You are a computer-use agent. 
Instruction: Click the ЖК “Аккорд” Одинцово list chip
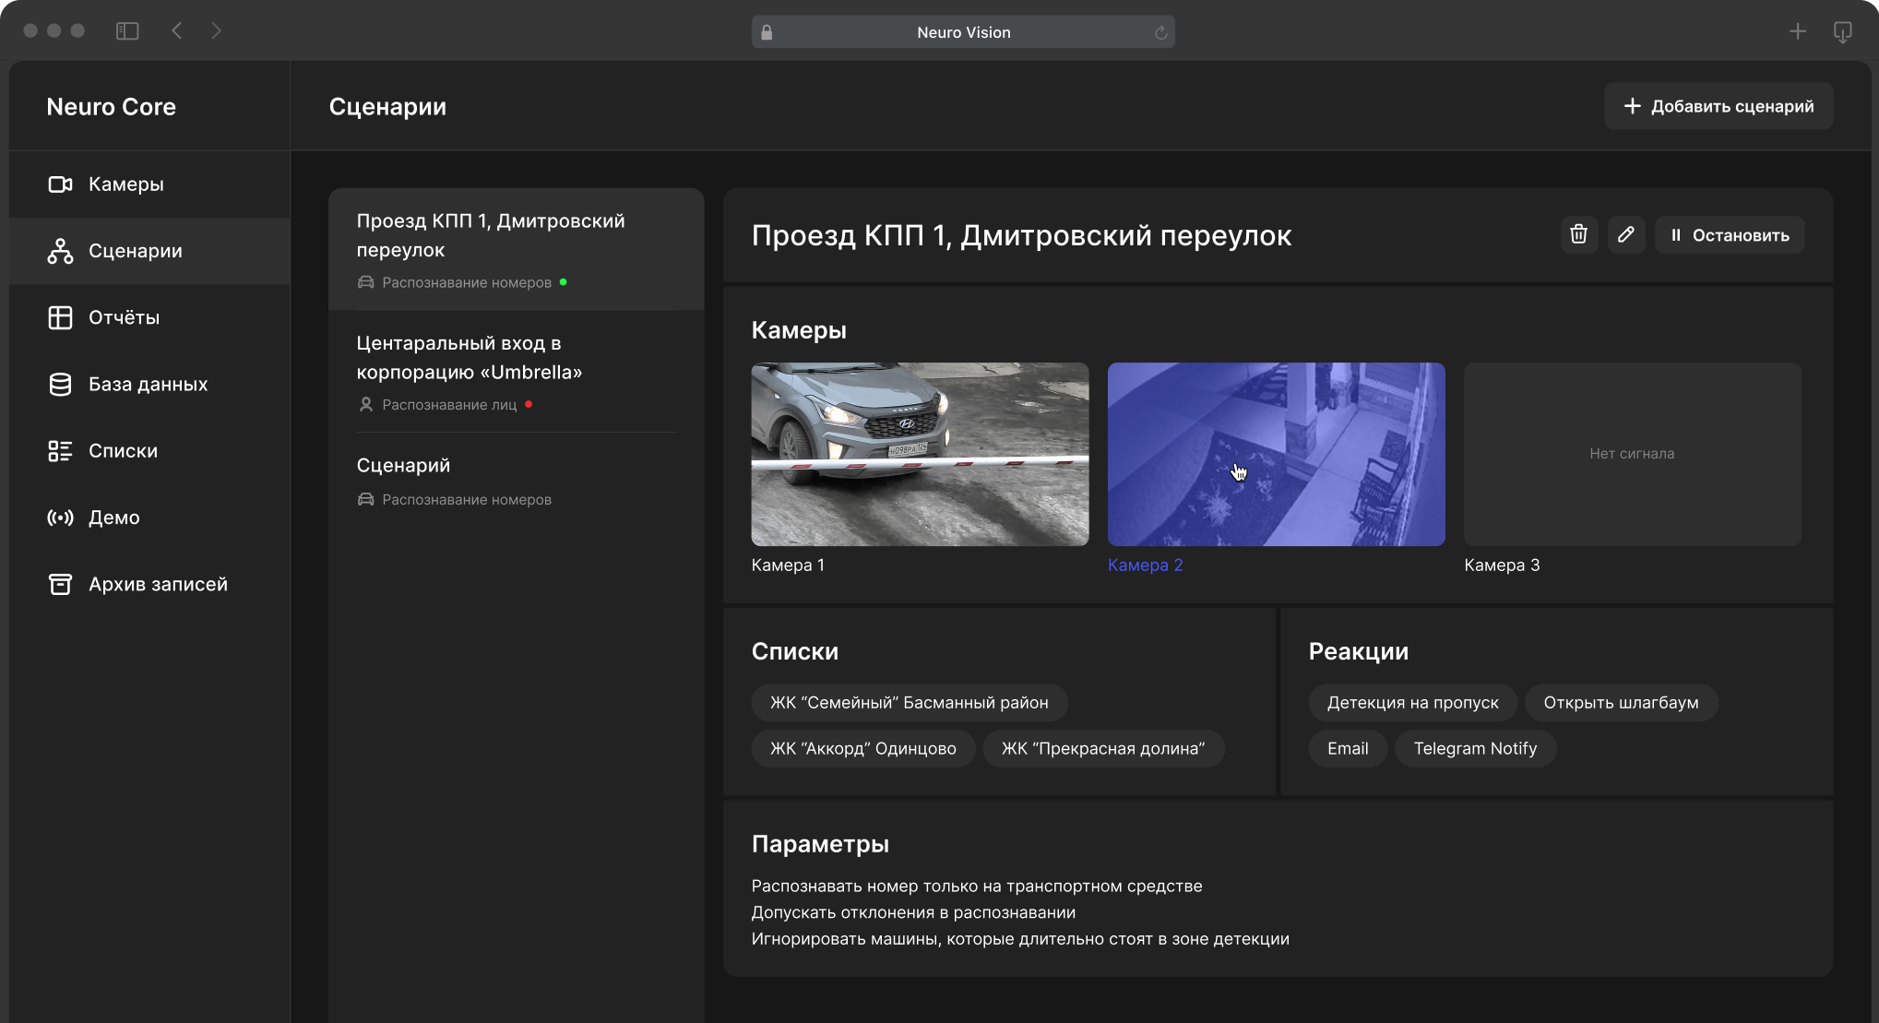[862, 749]
